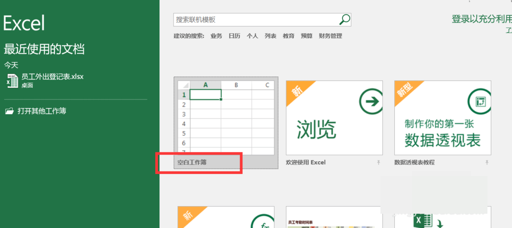The width and height of the screenshot is (512, 228).
Task: Click the xlsx file icon for 员工外出登记表
Action: pos(12,81)
